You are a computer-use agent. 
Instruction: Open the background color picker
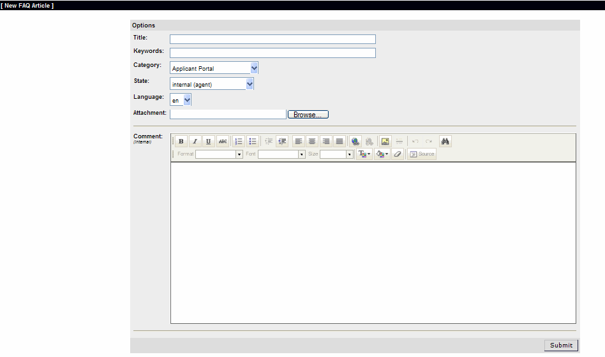click(382, 154)
